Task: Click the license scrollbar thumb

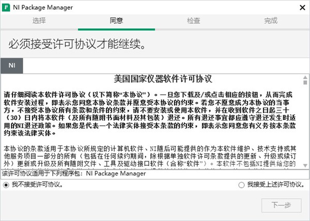Action: 305,82
